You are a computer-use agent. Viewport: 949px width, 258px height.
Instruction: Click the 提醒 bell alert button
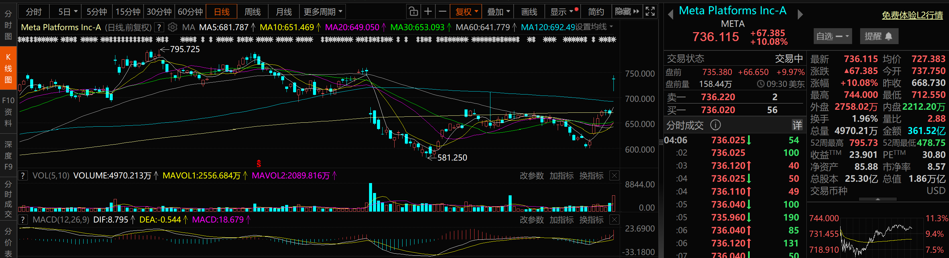point(879,36)
